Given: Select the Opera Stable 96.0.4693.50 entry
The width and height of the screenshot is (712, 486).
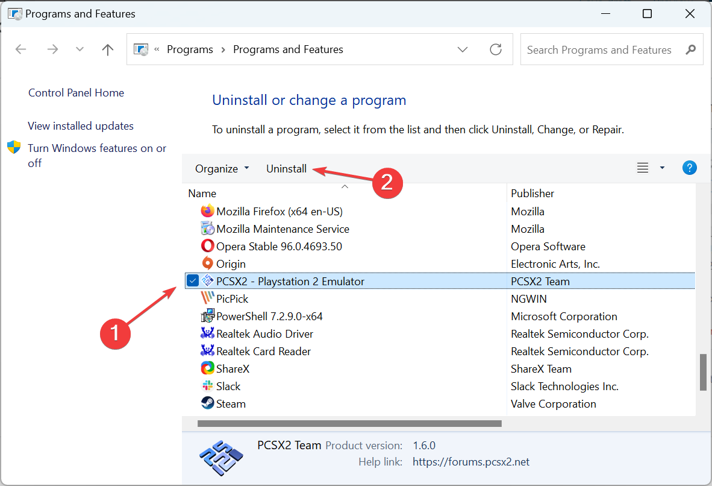Looking at the screenshot, I should click(279, 247).
